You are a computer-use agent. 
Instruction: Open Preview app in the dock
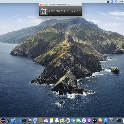(x=35, y=120)
